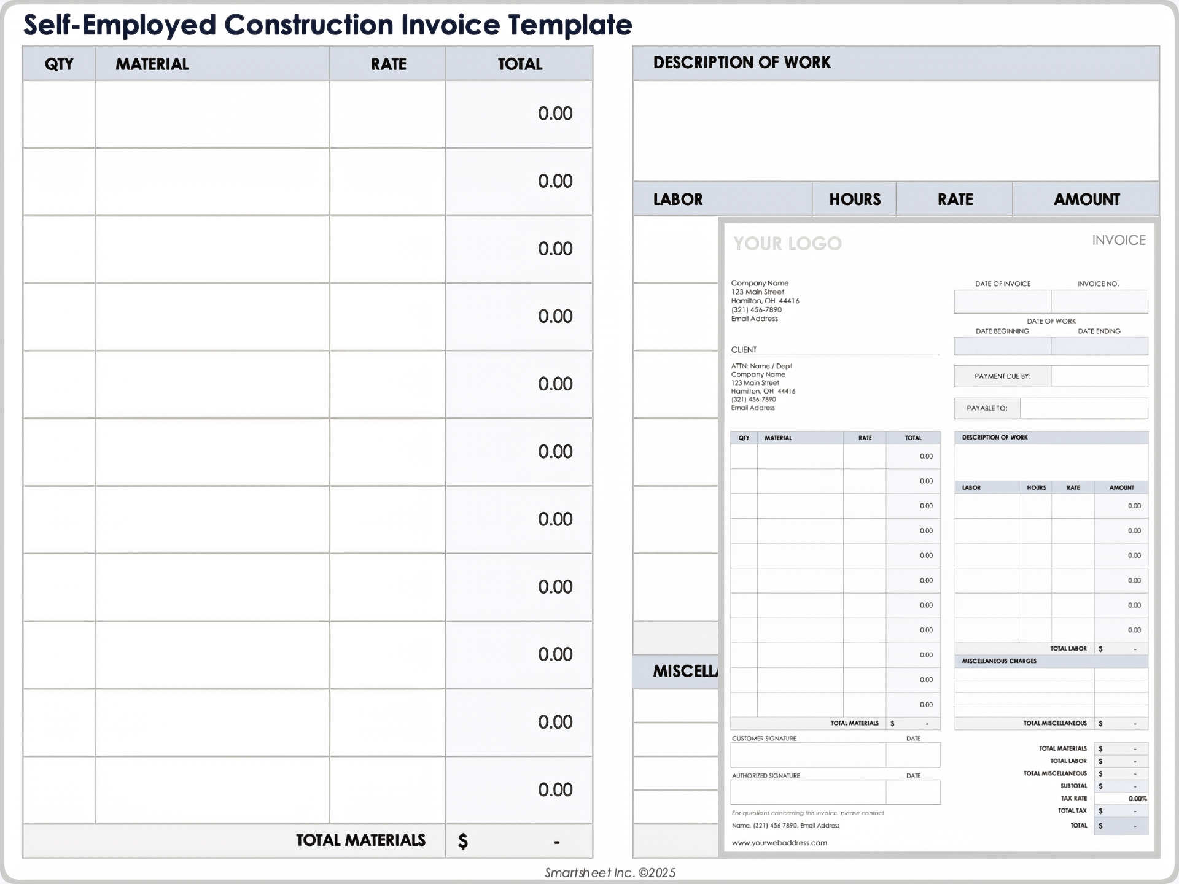The image size is (1179, 884).
Task: Click the MATERIAL column header
Action: click(152, 64)
